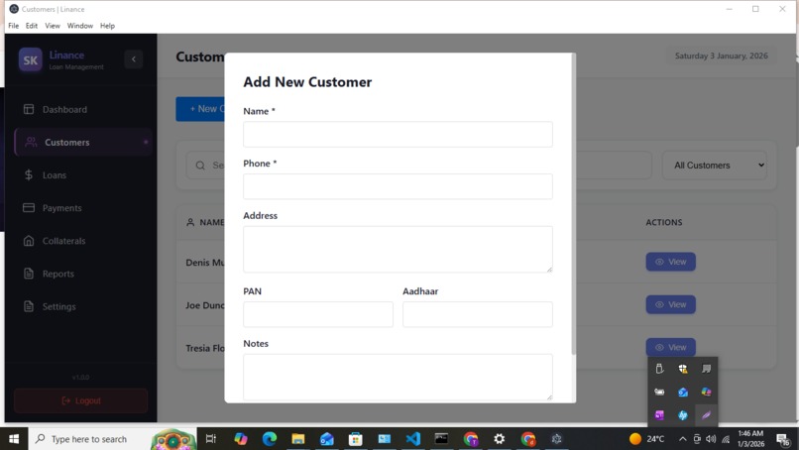Click the v1.0.0 version label in the sidebar

pos(80,377)
